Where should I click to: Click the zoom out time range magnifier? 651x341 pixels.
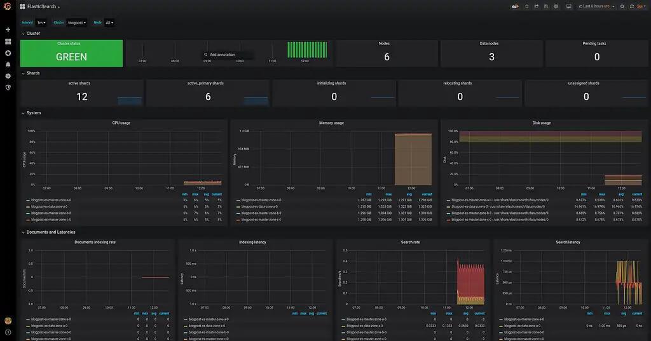[622, 6]
